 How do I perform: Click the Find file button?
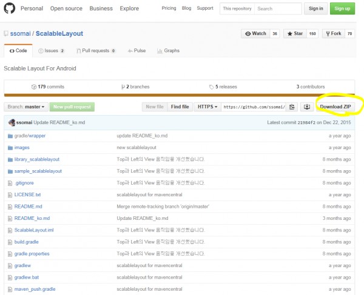(x=180, y=107)
